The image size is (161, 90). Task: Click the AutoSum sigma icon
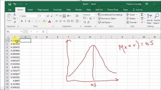tap(142, 14)
